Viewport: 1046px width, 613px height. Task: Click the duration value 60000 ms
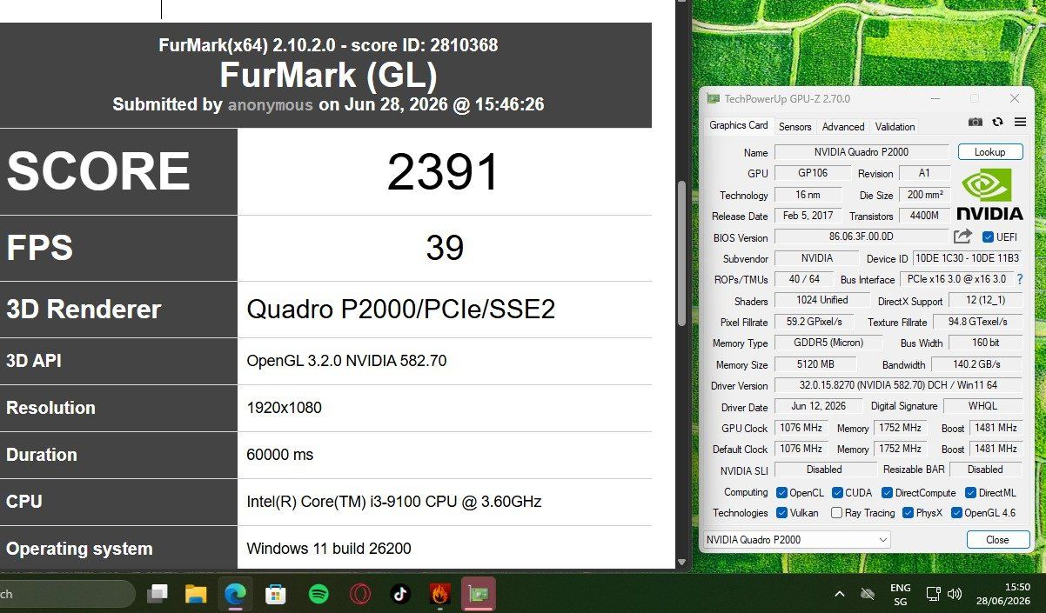(x=280, y=455)
